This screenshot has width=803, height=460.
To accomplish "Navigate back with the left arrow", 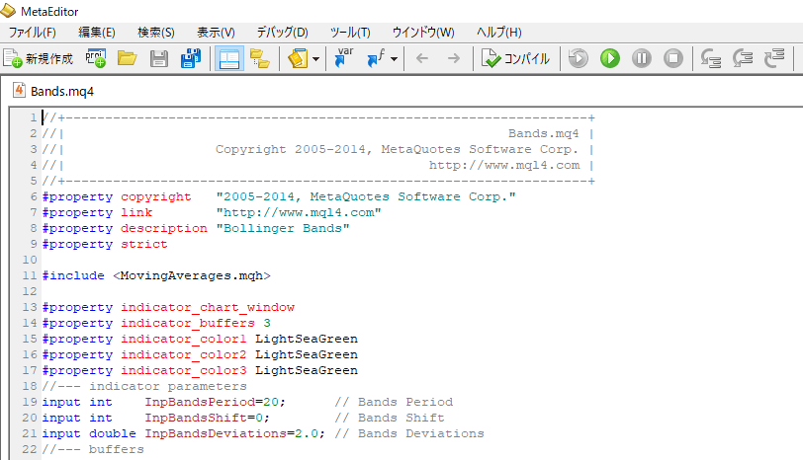I will 422,59.
